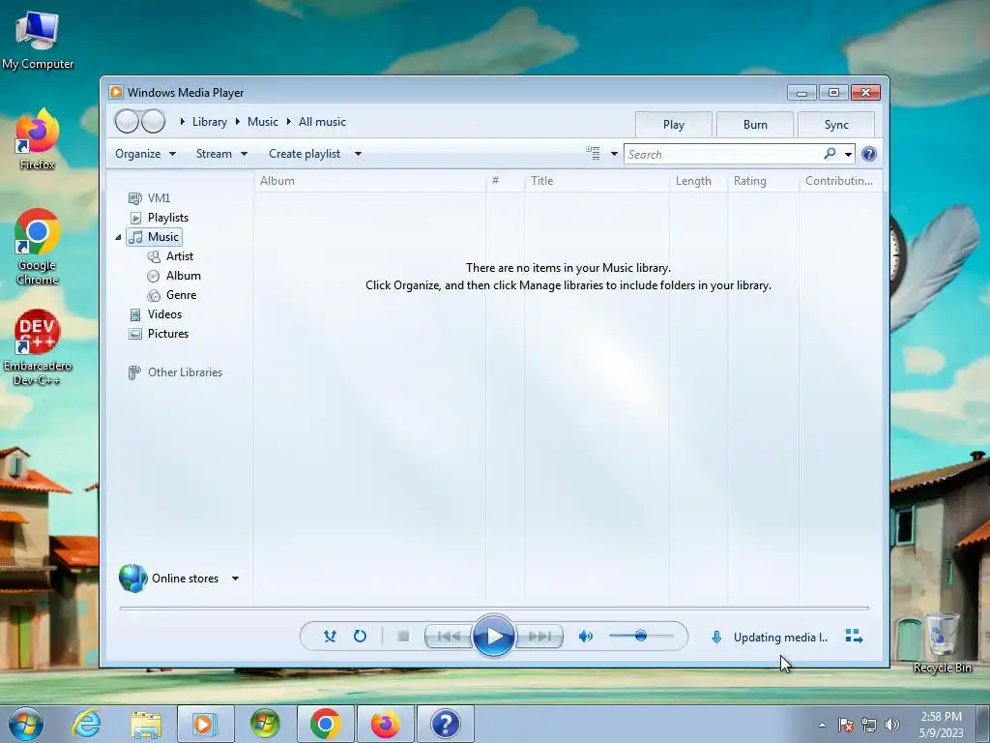The image size is (990, 743).
Task: Click the Updating media library status
Action: 780,638
